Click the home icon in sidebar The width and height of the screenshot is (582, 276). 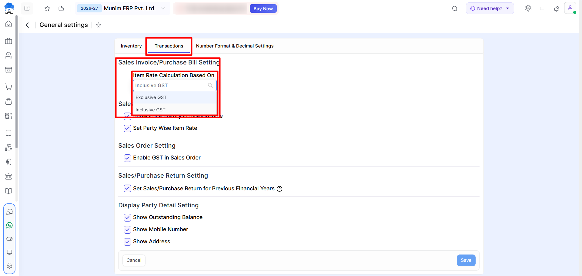point(9,24)
